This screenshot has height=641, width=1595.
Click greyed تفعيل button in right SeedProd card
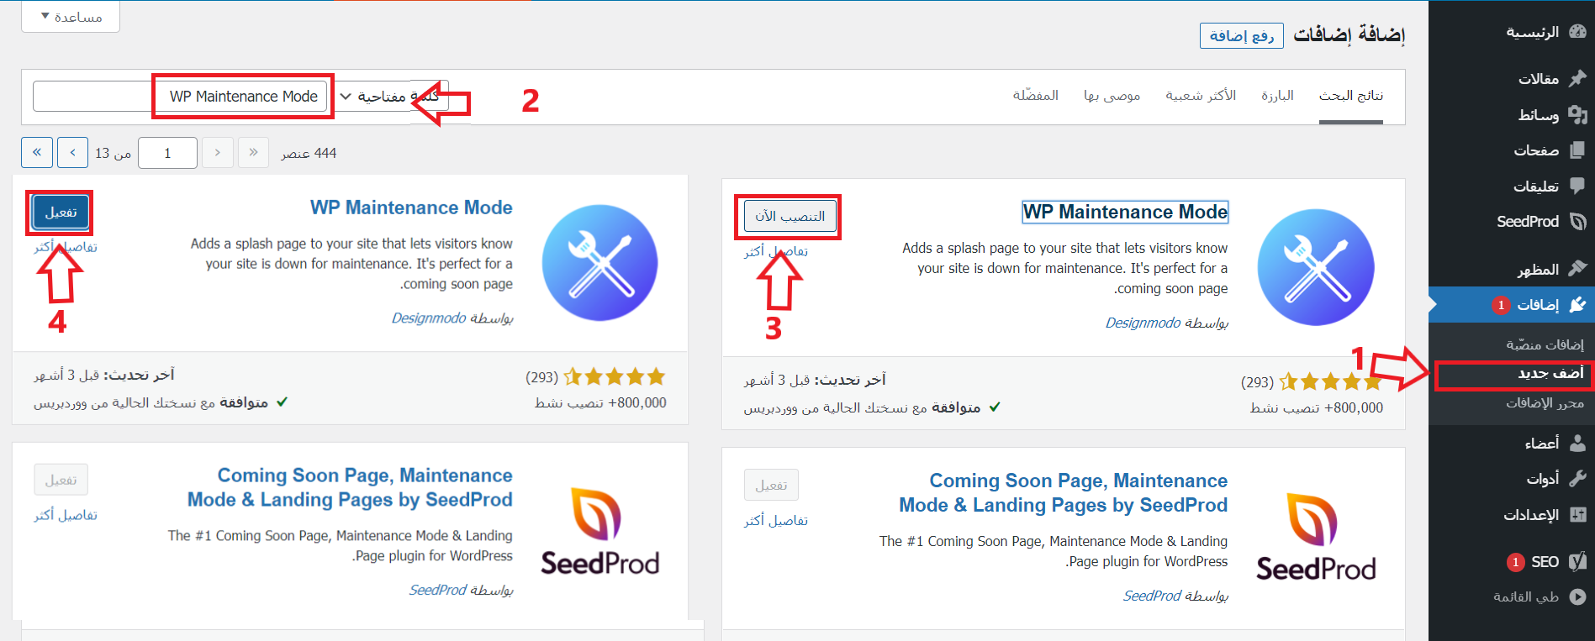click(771, 485)
